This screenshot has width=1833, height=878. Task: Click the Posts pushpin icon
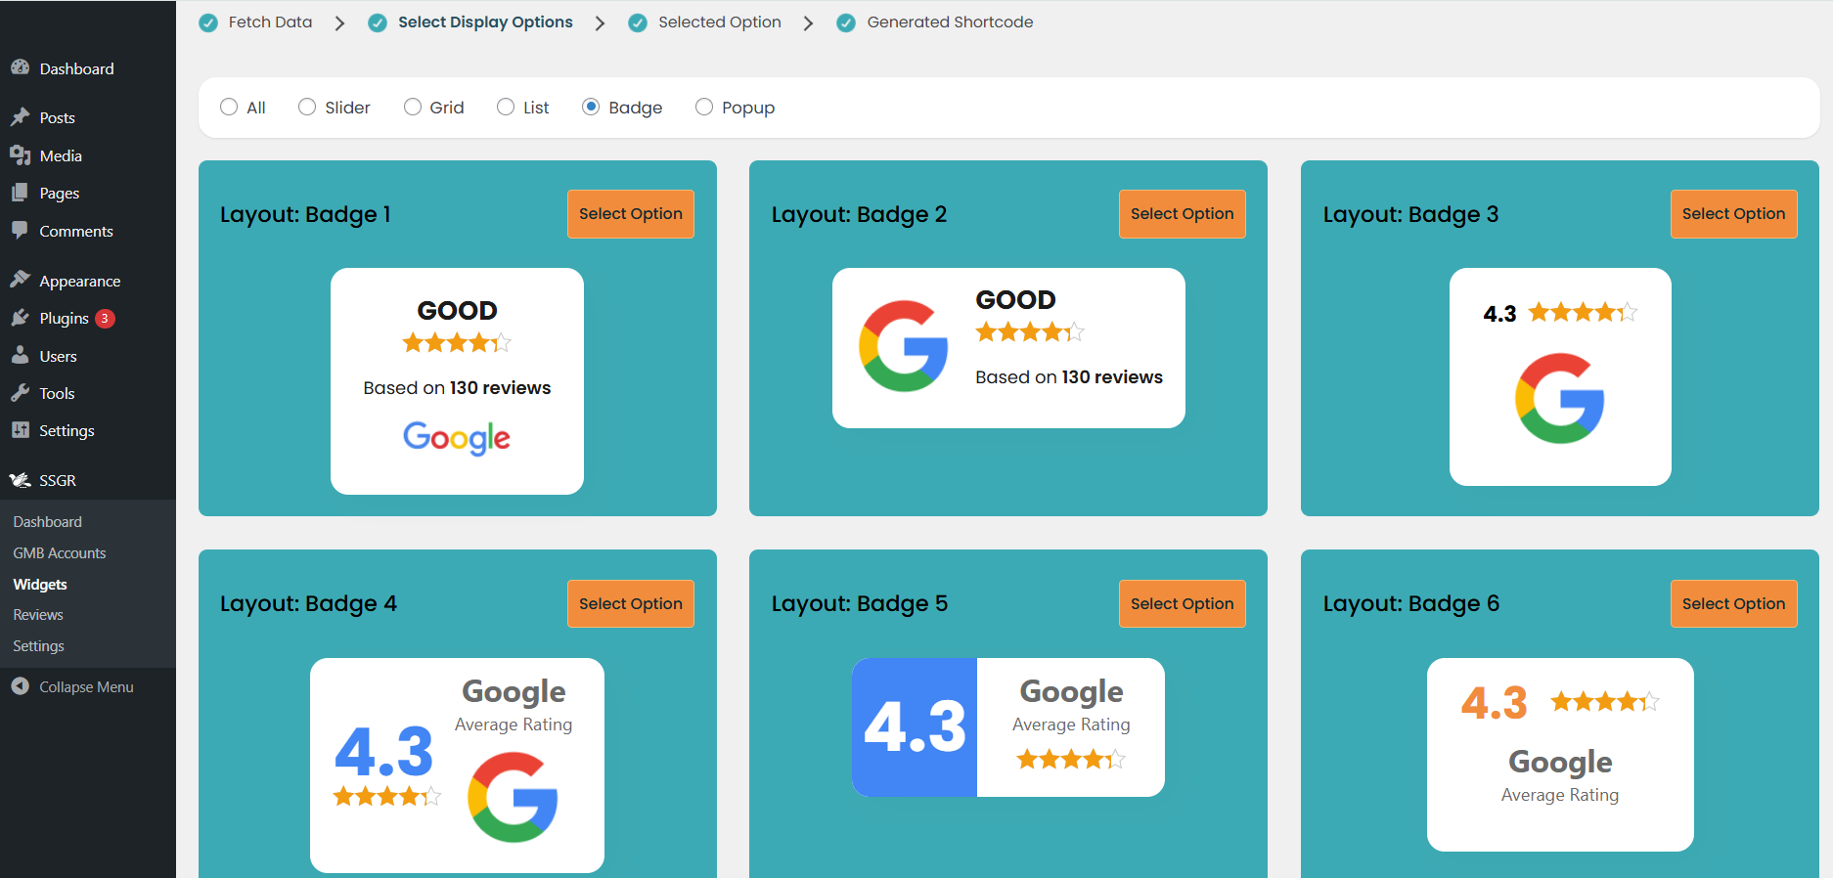20,117
